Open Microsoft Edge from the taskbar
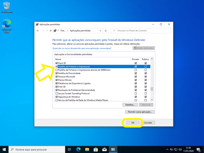Viewport: 204px width, 153px height. click(78, 150)
